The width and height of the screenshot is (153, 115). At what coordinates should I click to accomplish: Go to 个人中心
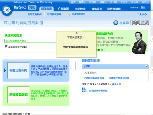[x=142, y=14]
